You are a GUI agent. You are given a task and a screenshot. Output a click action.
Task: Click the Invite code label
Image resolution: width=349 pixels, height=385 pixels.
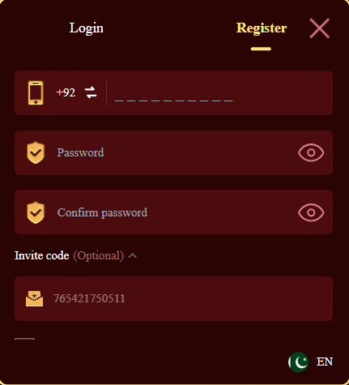click(x=42, y=255)
